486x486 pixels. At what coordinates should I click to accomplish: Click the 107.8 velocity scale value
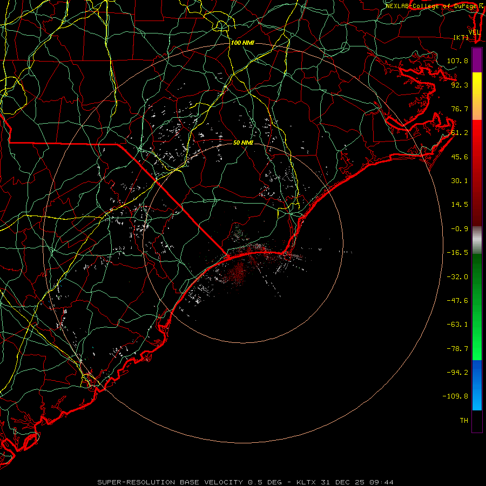click(457, 60)
